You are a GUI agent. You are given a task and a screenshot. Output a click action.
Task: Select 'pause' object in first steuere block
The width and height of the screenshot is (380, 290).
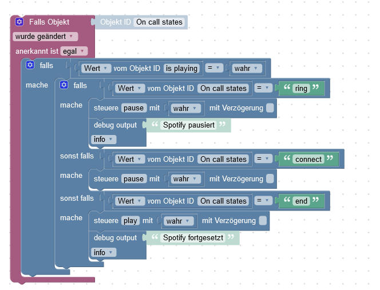click(133, 108)
